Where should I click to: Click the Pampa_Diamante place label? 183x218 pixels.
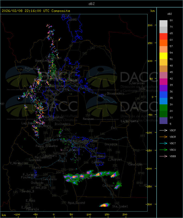[x=47, y=146]
